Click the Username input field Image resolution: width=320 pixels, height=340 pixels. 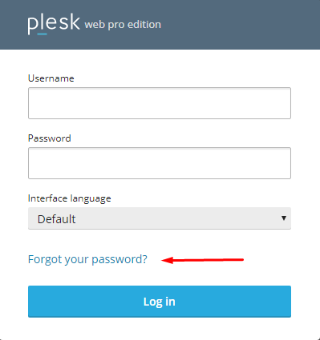160,103
